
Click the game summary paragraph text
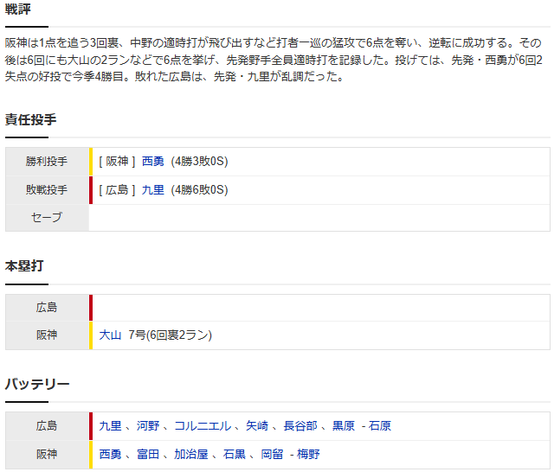point(274,60)
